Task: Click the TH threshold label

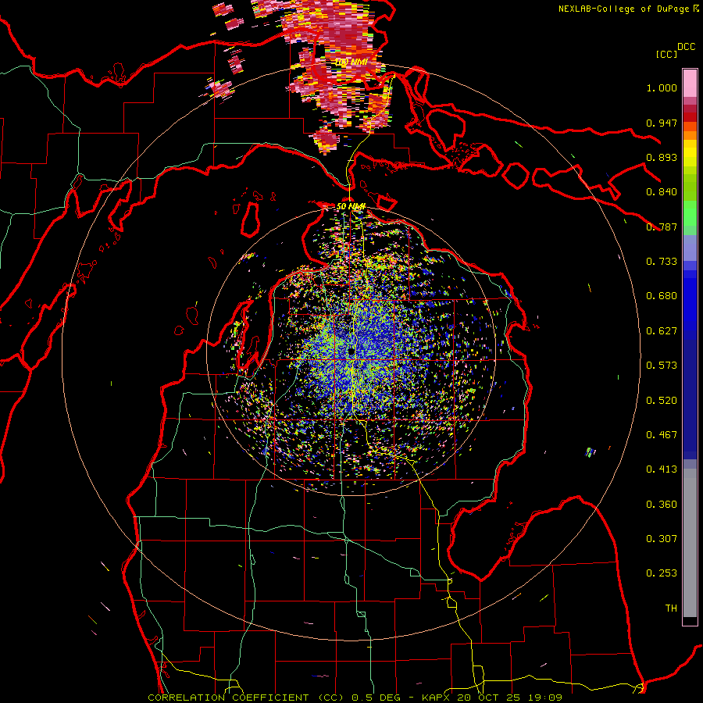Action: click(671, 608)
